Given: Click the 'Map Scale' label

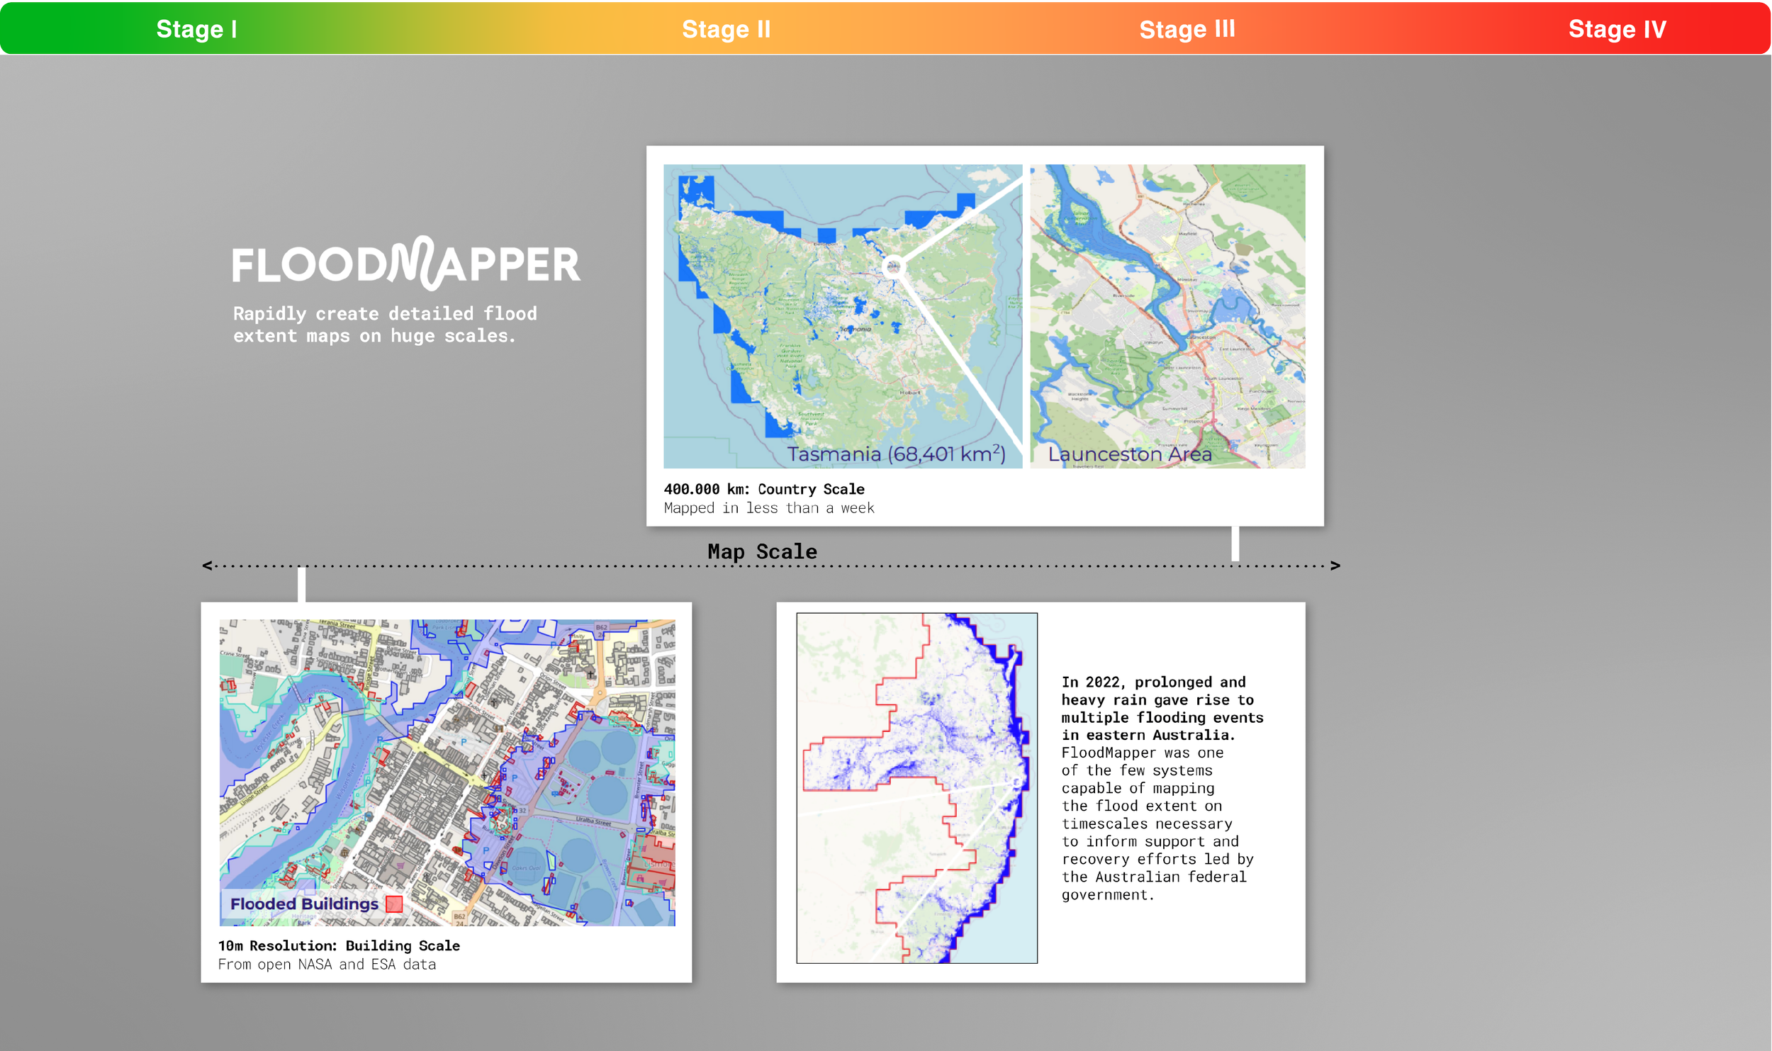Looking at the screenshot, I should 762,551.
